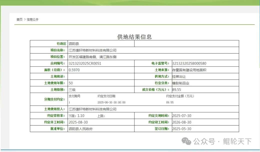Viewport: 260px width, 152px height.
Task: Click the land user name in 土地使用权人 row
Action: click(x=92, y=109)
